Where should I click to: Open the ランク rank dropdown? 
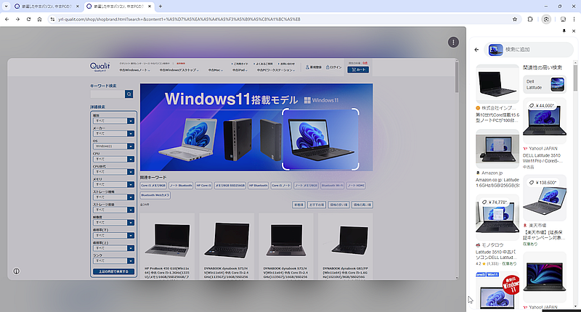click(x=113, y=261)
